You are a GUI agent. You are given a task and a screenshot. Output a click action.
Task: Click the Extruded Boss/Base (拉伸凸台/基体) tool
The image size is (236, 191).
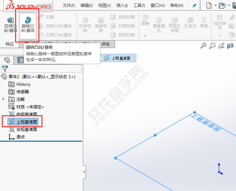point(11,25)
